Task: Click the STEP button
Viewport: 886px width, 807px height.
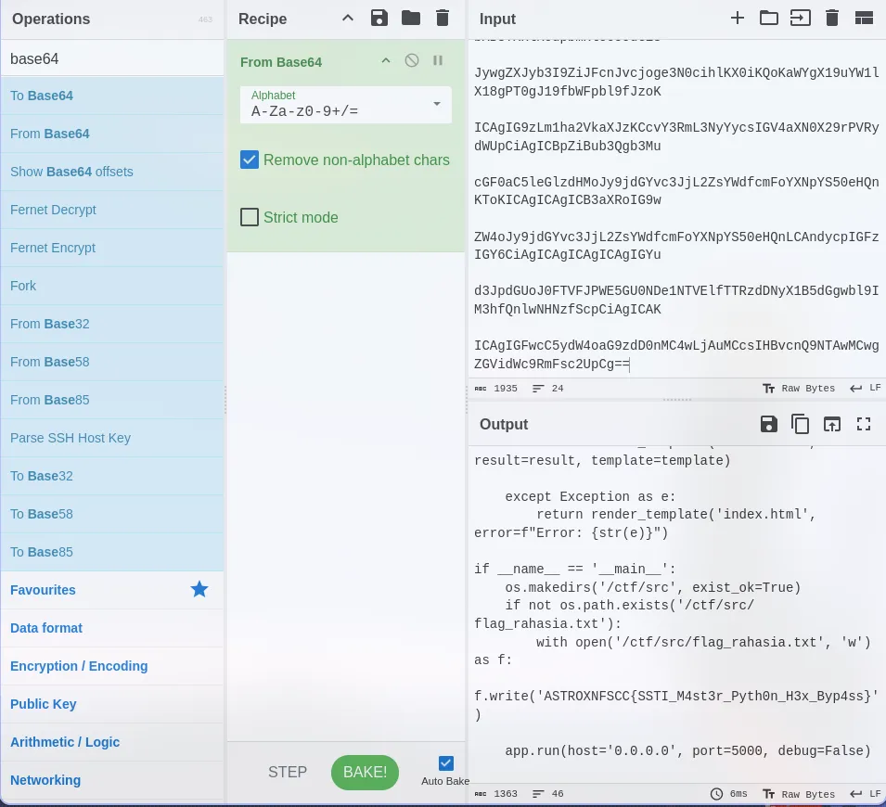Action: click(x=288, y=773)
